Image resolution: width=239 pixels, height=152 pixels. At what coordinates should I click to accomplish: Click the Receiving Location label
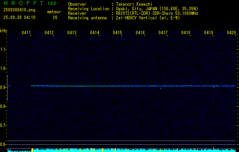coord(89,9)
